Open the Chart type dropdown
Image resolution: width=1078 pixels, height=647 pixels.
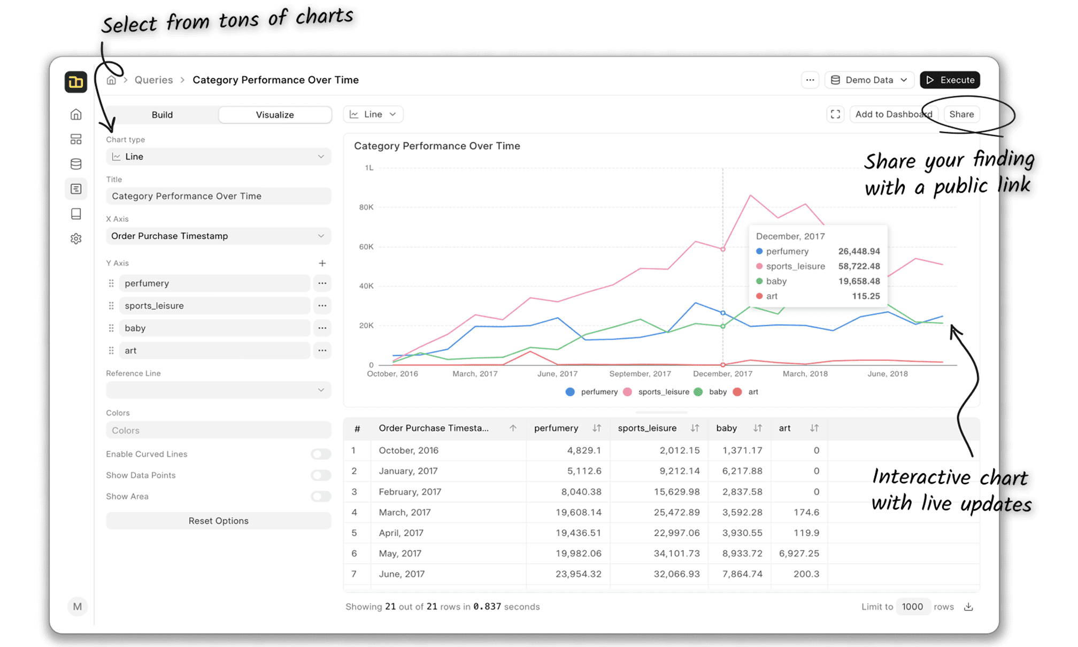218,157
